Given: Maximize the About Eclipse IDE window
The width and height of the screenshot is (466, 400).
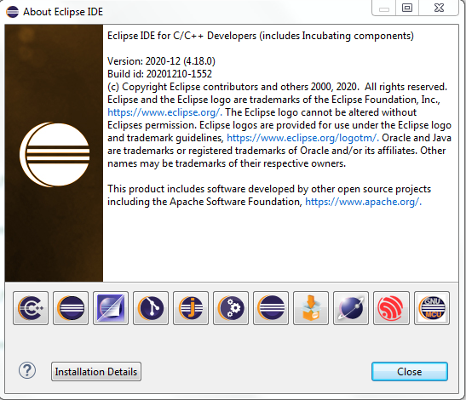Looking at the screenshot, I should (407, 8).
